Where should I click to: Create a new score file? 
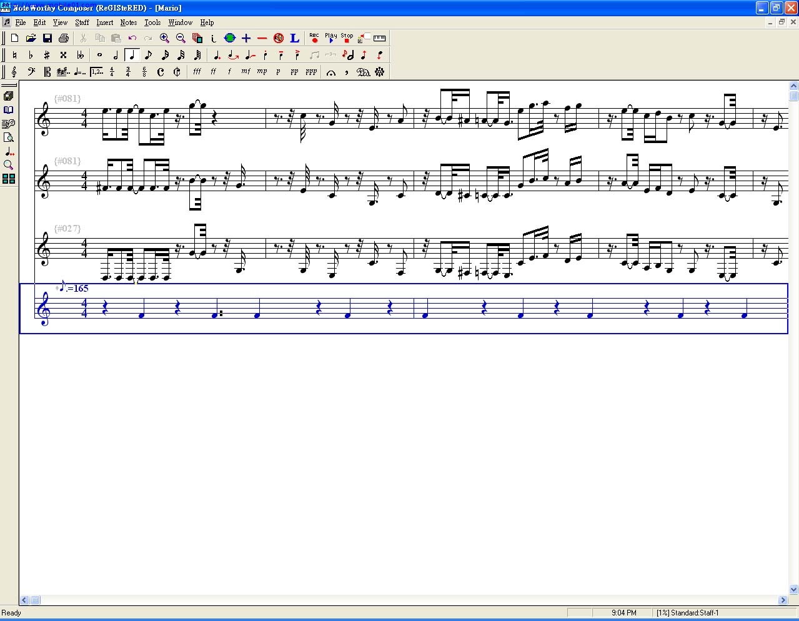pyautogui.click(x=14, y=38)
